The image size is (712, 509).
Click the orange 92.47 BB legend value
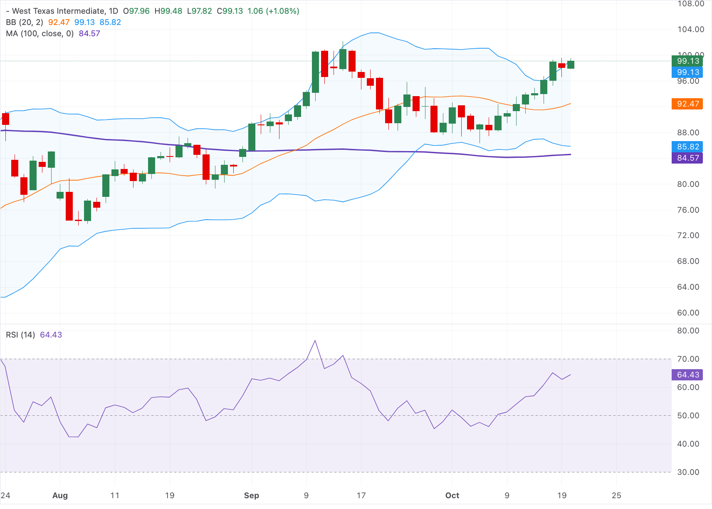(x=59, y=22)
